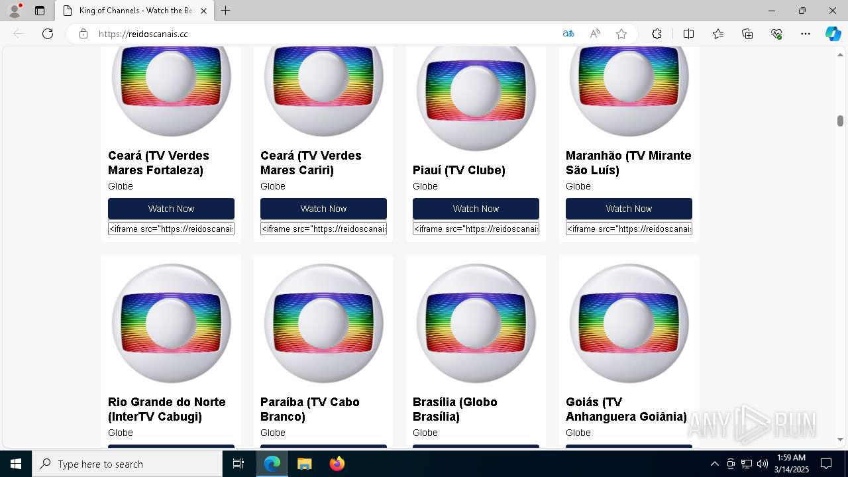
Task: Select iframe code under Ceará Fortaleza card
Action: coord(171,229)
